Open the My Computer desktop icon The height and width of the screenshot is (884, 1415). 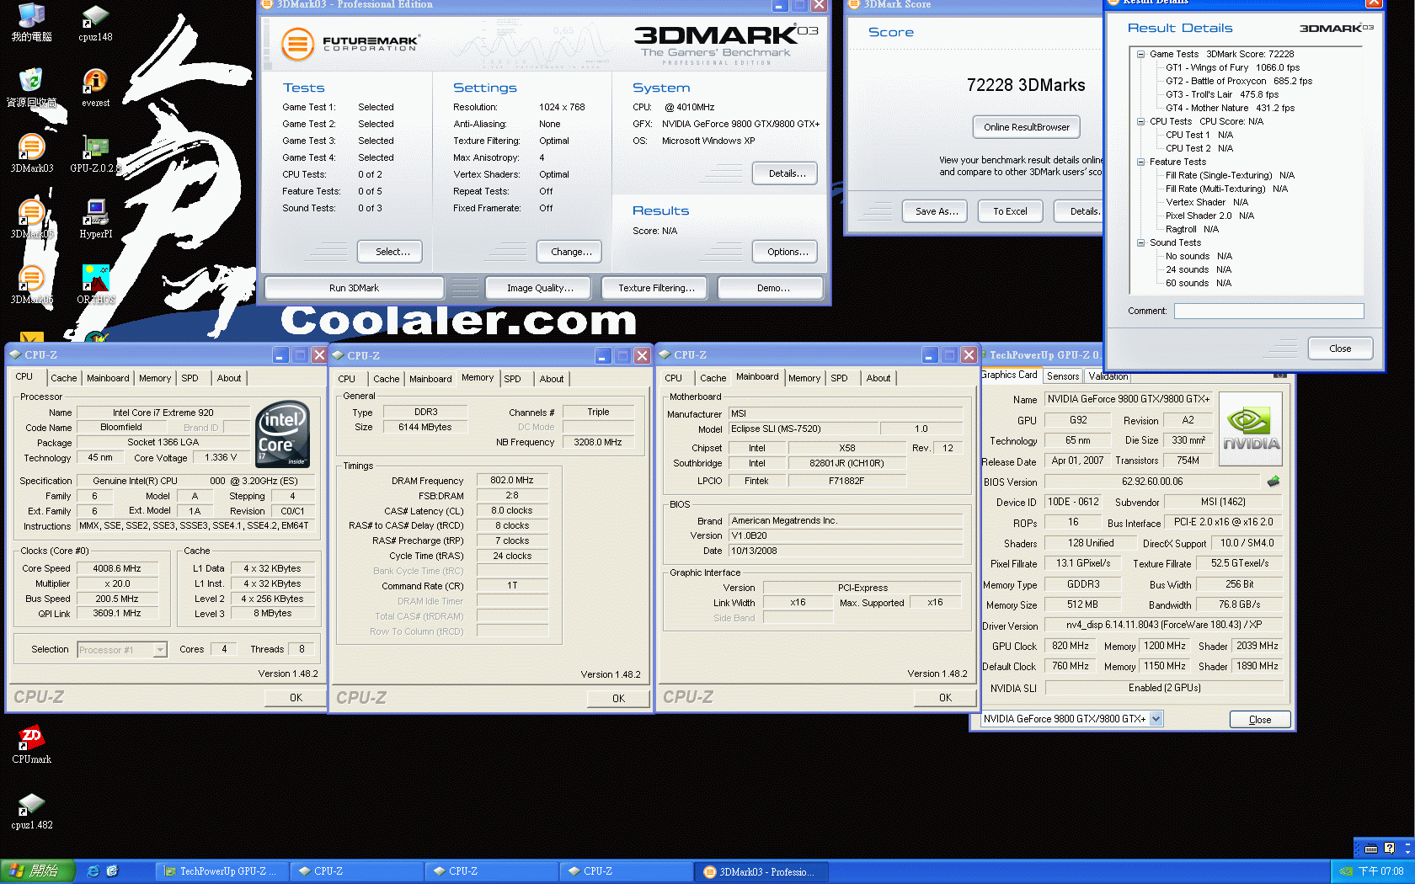click(31, 23)
